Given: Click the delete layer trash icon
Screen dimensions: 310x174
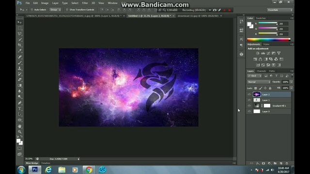Looking at the screenshot, I should (287, 163).
